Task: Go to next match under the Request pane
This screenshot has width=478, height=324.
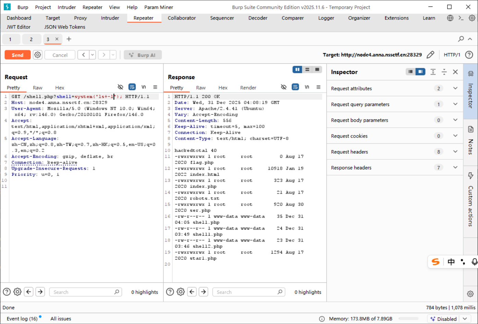Action: point(40,292)
